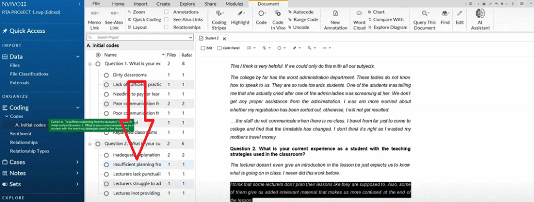534x202 pixels.
Task: Create a New Annotation
Action: pyautogui.click(x=335, y=20)
